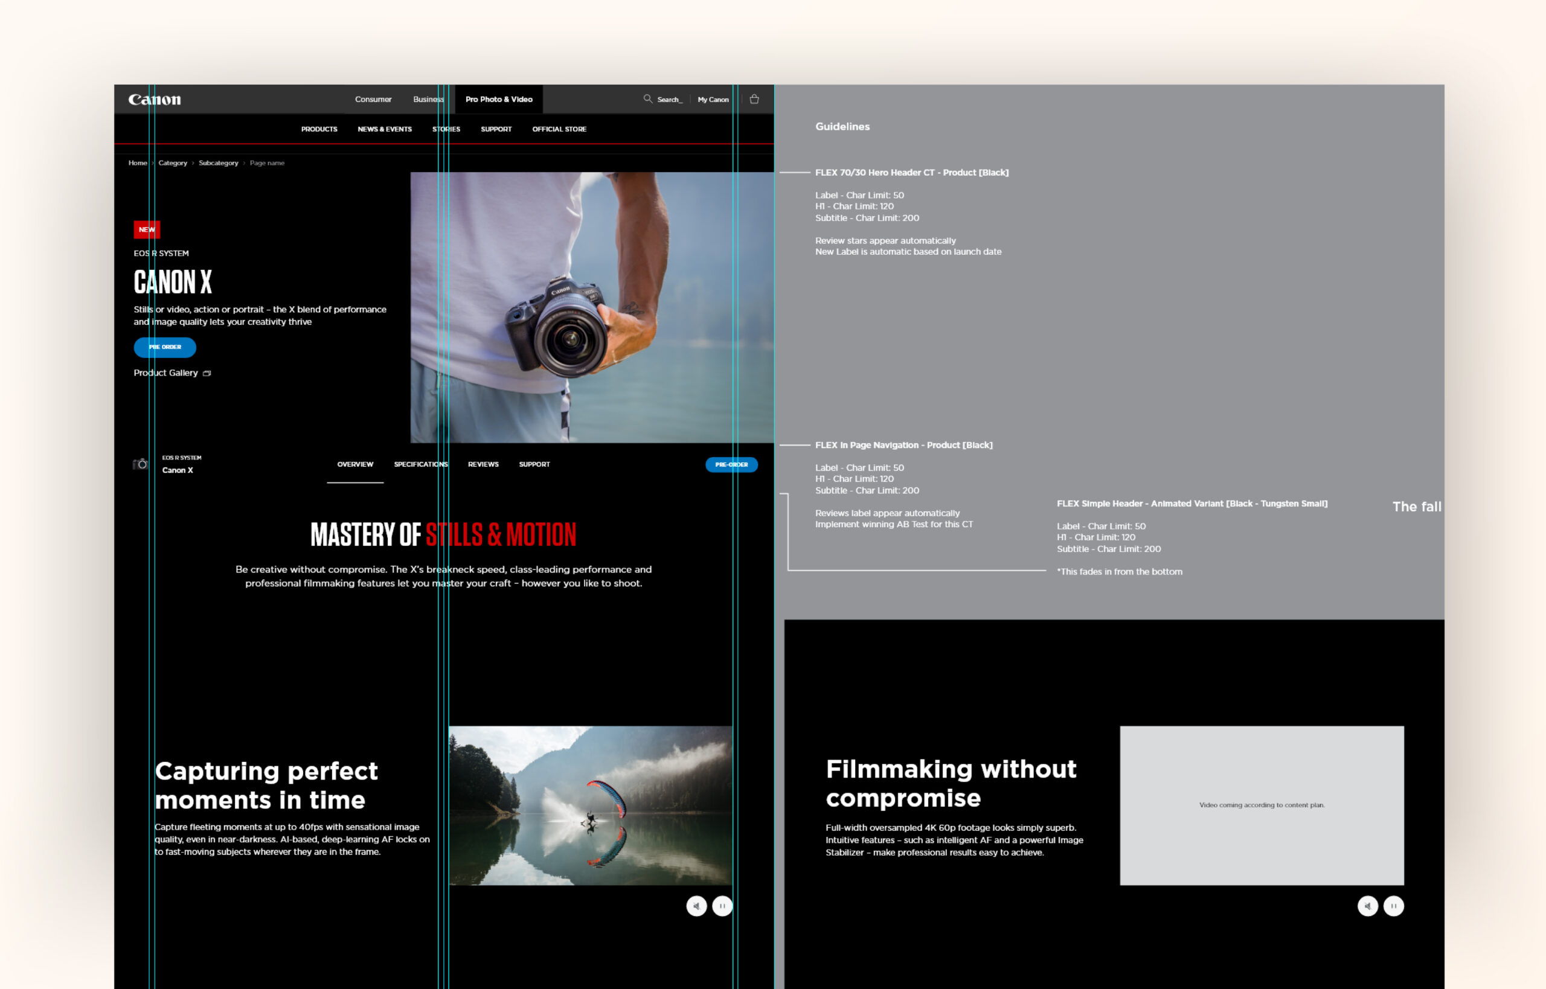Click the Canon logo
1546x989 pixels.
tap(154, 100)
